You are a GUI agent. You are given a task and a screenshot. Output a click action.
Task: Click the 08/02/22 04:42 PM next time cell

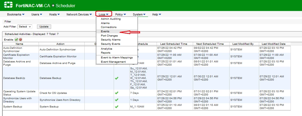pos(211,49)
